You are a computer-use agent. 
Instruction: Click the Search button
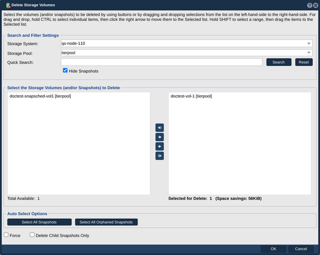click(x=279, y=62)
